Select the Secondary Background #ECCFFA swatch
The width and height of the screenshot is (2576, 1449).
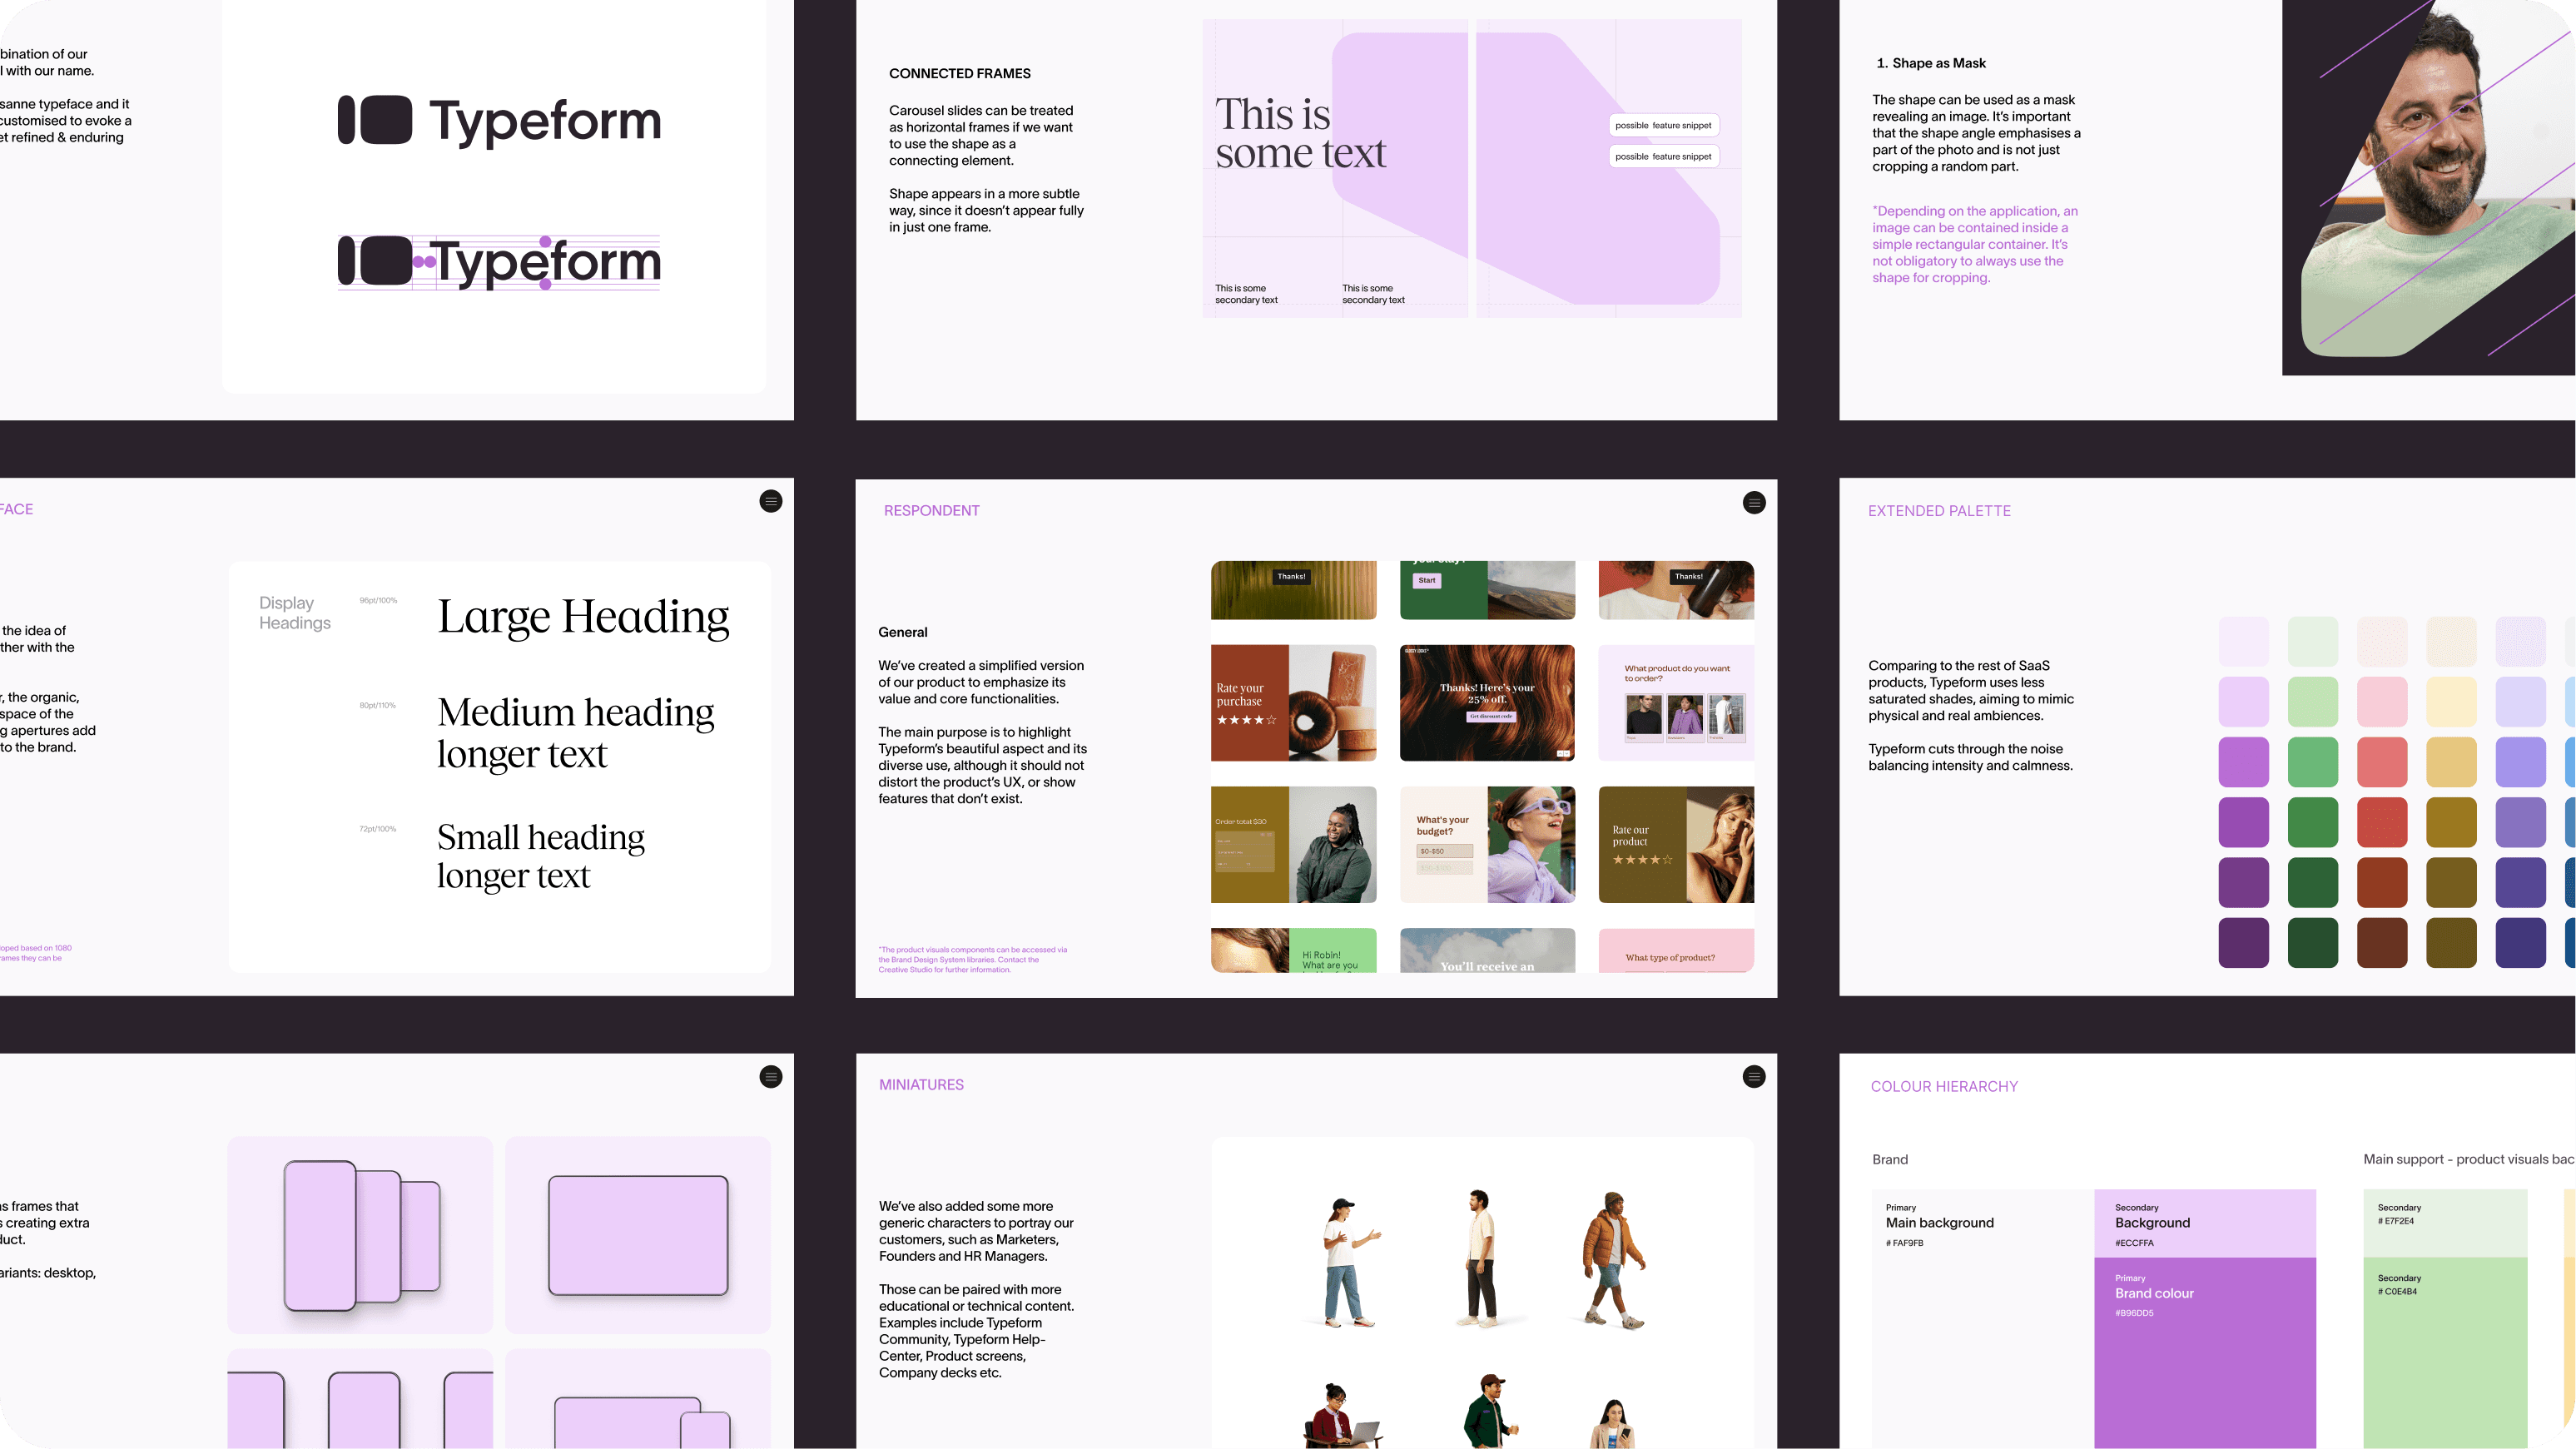coord(2204,1223)
